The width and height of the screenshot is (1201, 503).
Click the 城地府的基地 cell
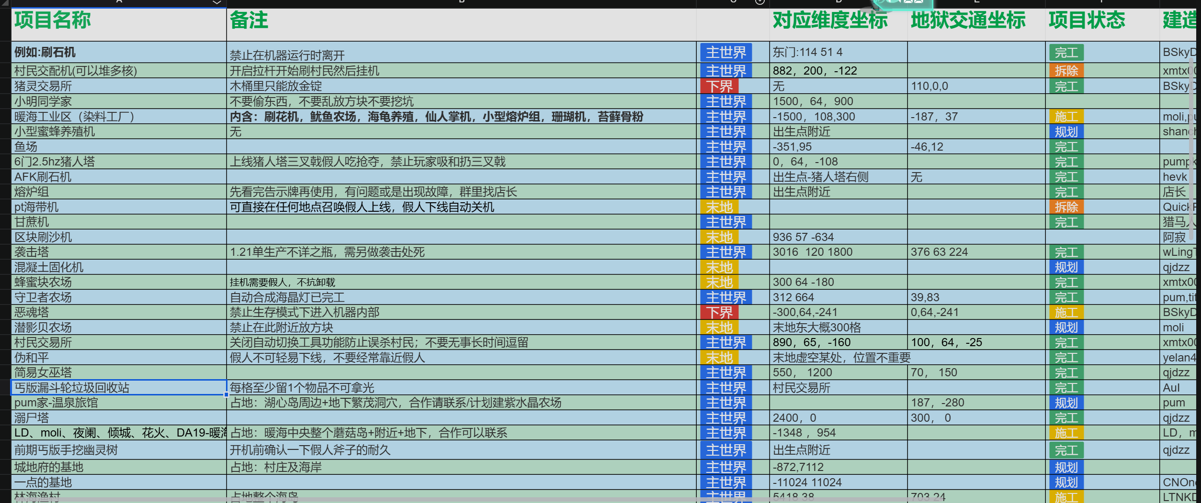(119, 467)
